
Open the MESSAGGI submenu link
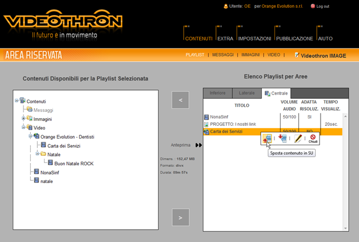coord(223,55)
